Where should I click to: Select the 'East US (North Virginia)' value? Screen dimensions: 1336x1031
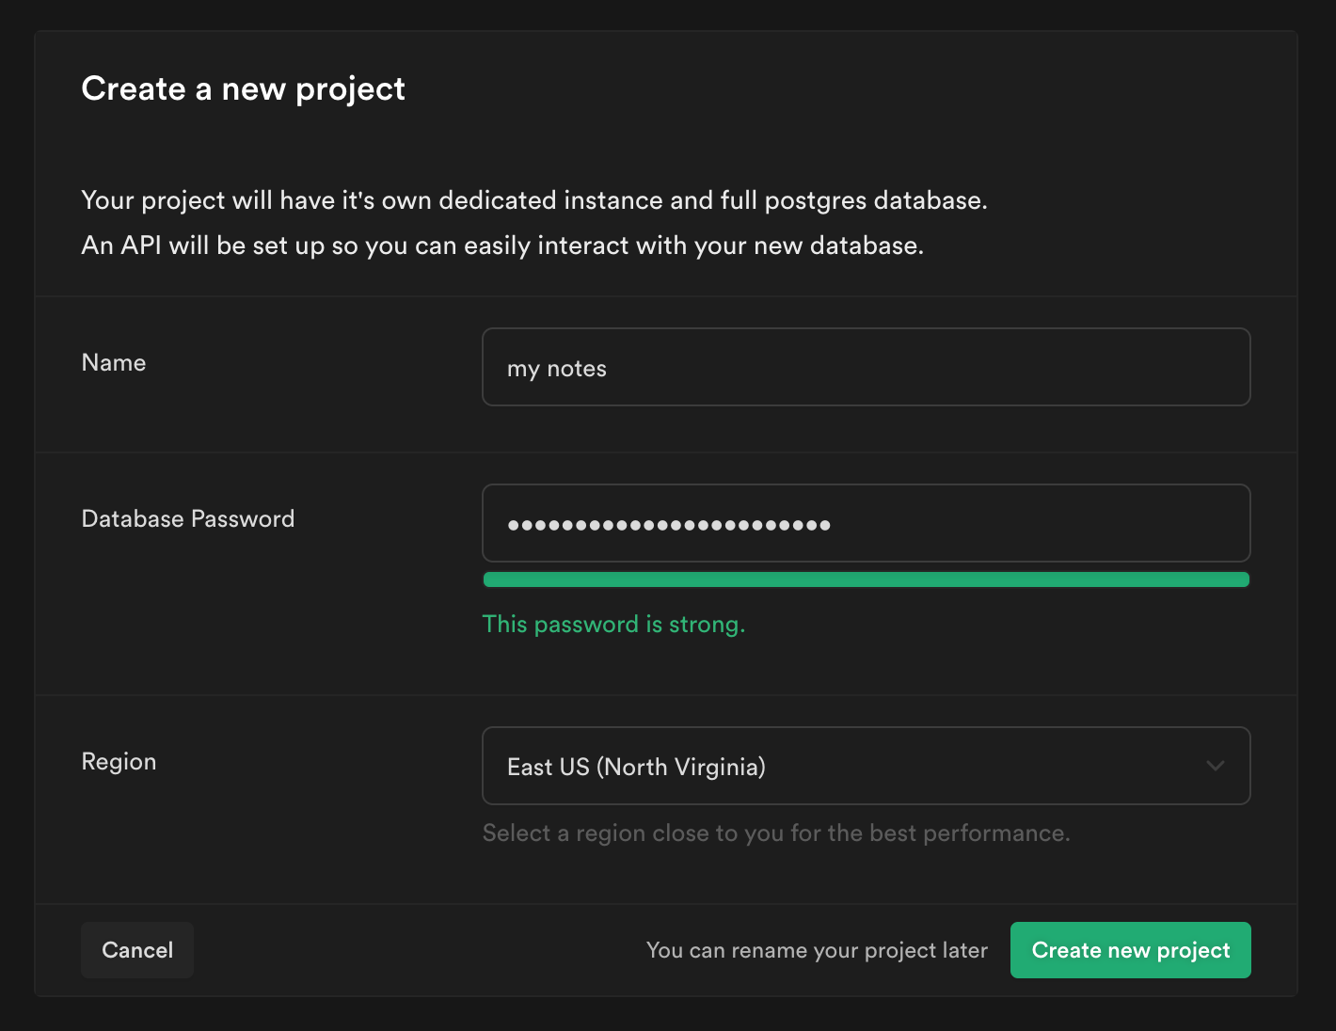(636, 766)
